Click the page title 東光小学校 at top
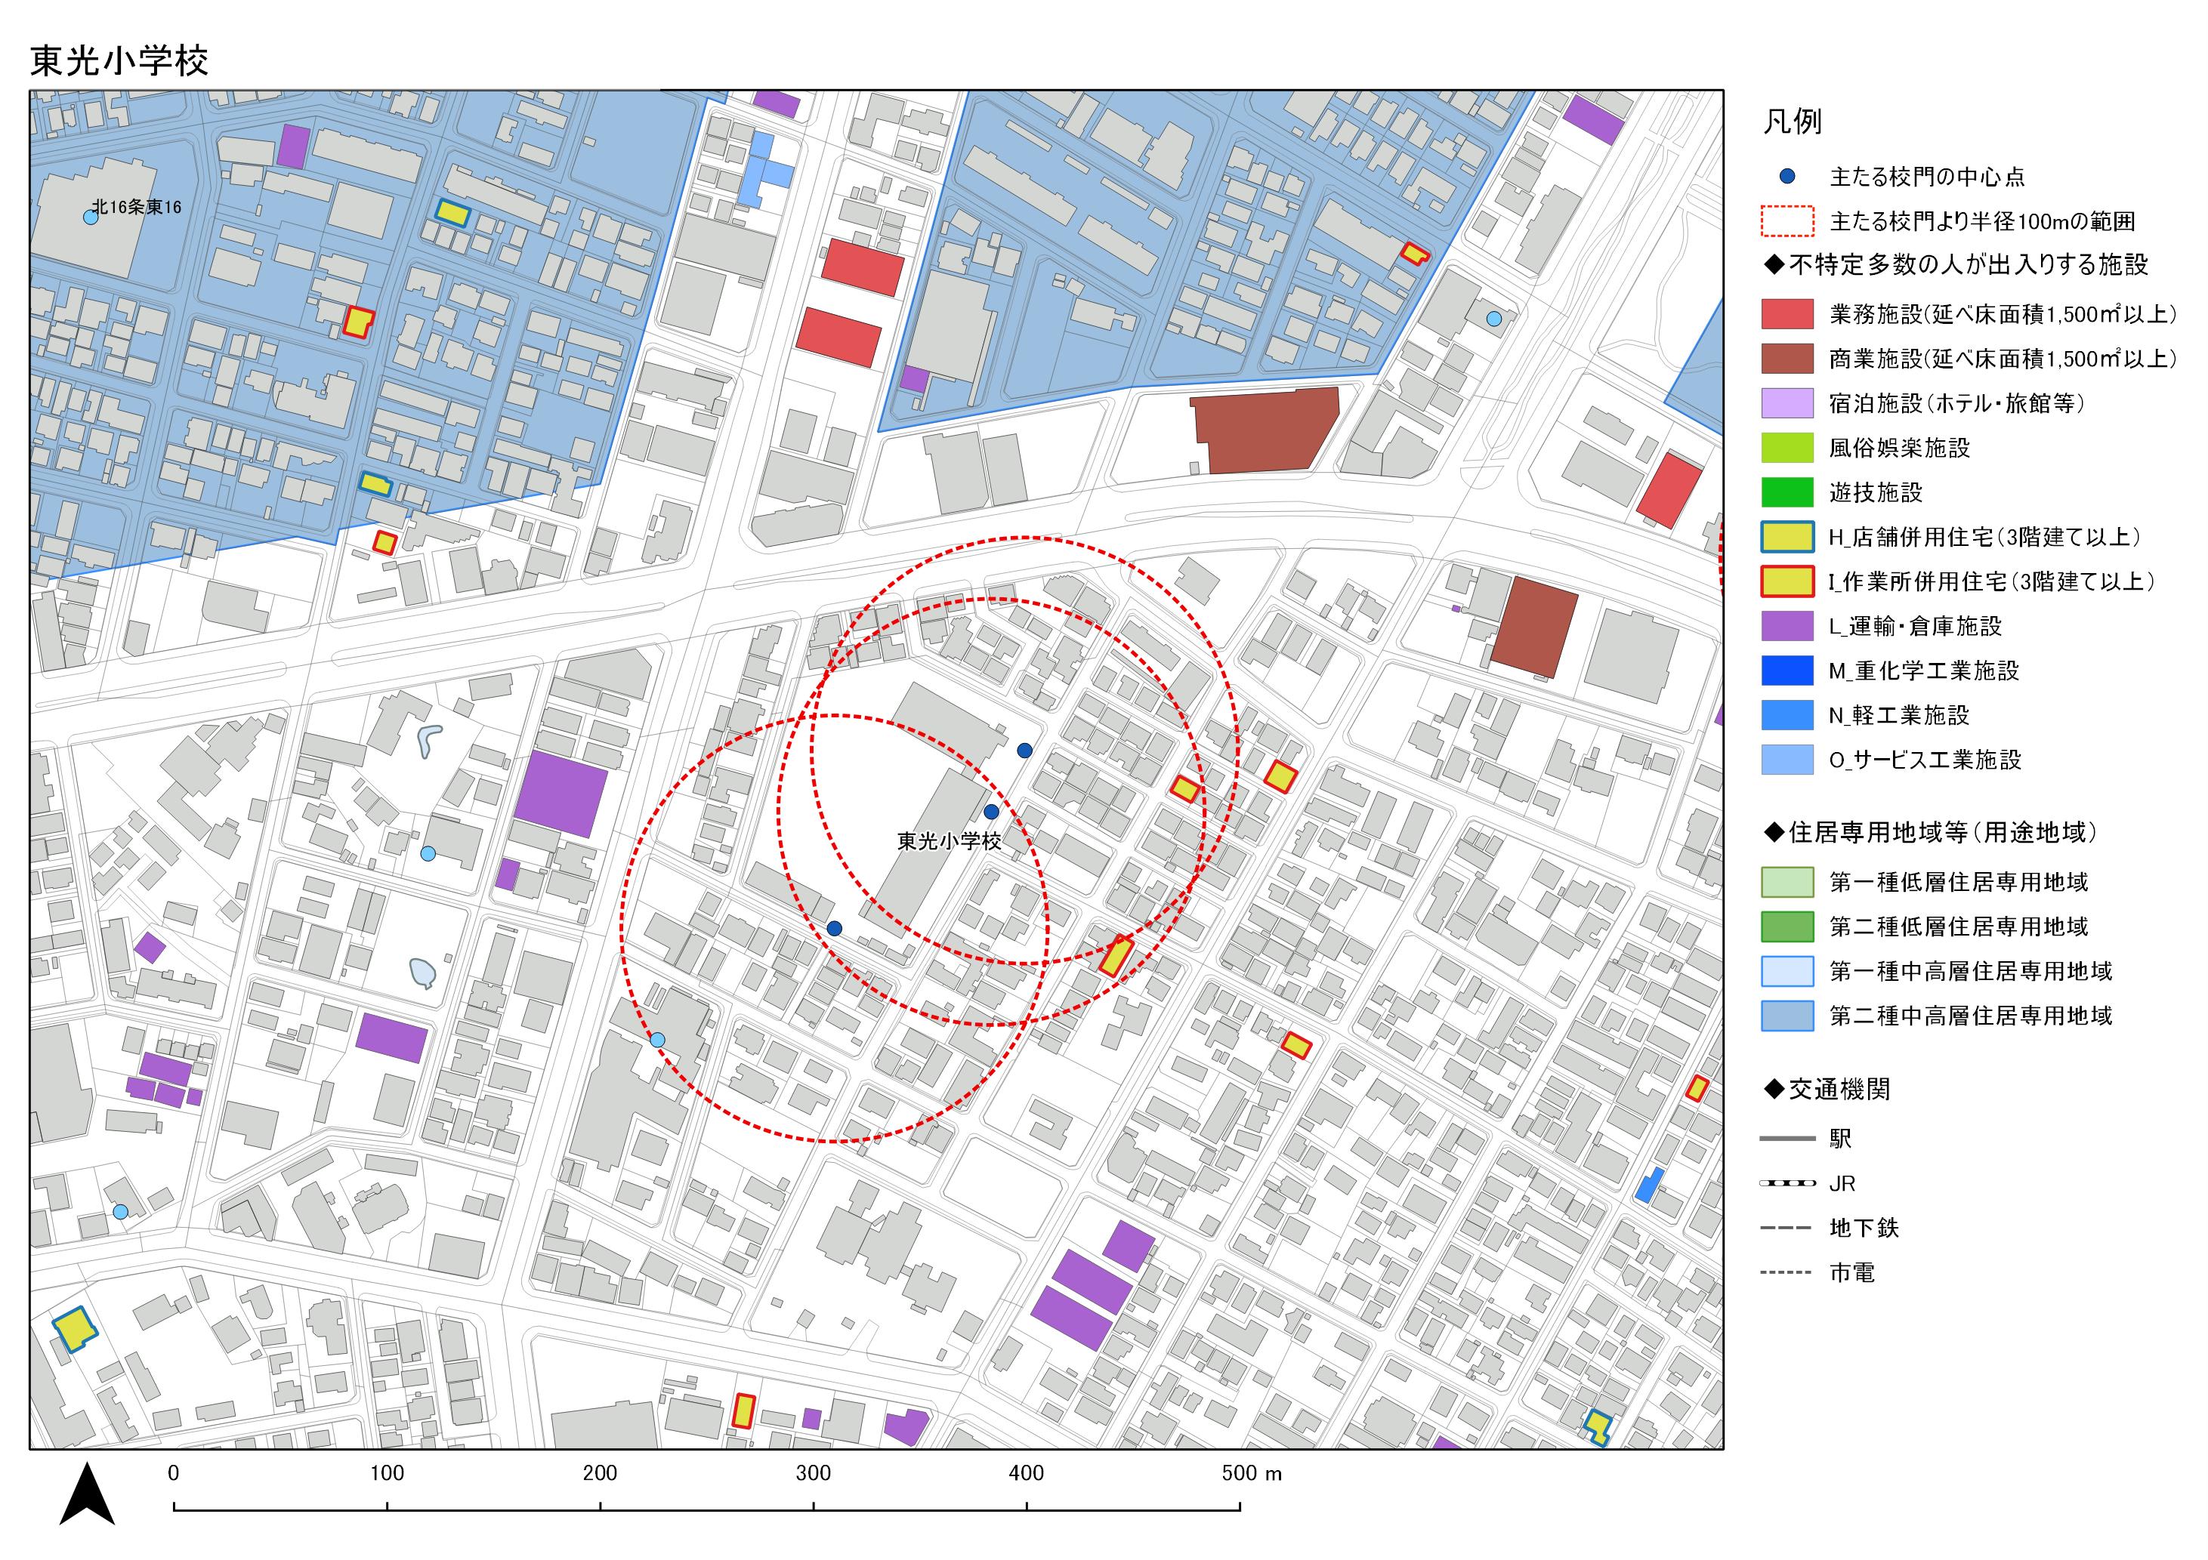This screenshot has height=1560, width=2208. tap(119, 60)
